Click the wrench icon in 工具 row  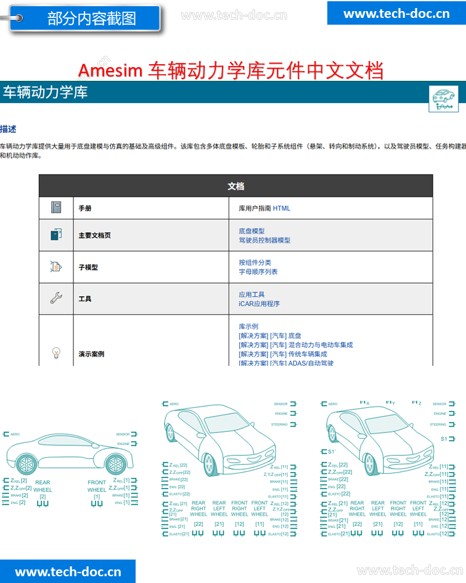56,298
